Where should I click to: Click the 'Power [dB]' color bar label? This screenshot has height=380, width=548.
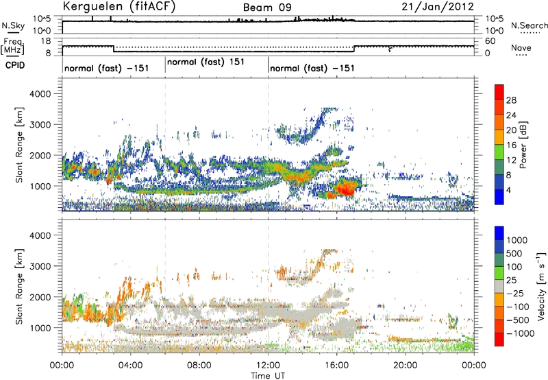tap(523, 145)
